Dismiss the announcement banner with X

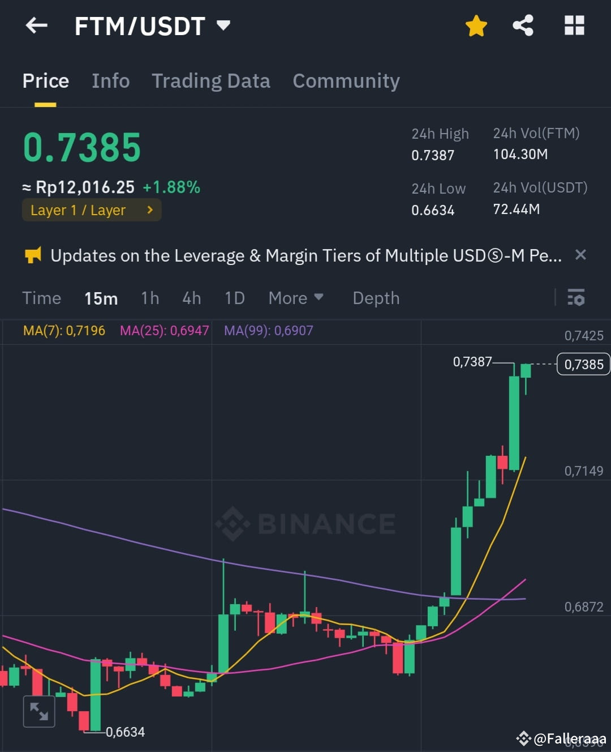pyautogui.click(x=580, y=255)
